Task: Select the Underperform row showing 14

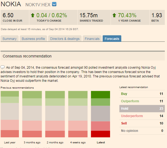Action: (x=142, y=116)
